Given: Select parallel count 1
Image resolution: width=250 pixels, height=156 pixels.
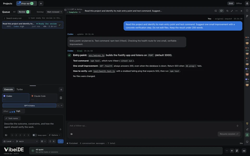Looking at the screenshot, I should point(12,135).
